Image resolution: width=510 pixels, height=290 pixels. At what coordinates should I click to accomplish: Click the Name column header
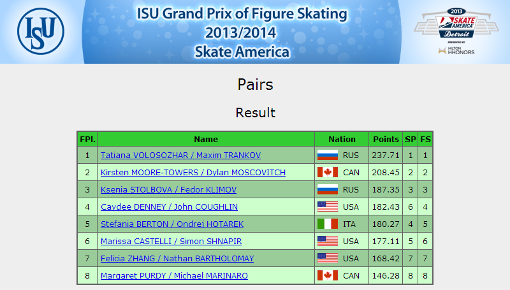tap(206, 139)
